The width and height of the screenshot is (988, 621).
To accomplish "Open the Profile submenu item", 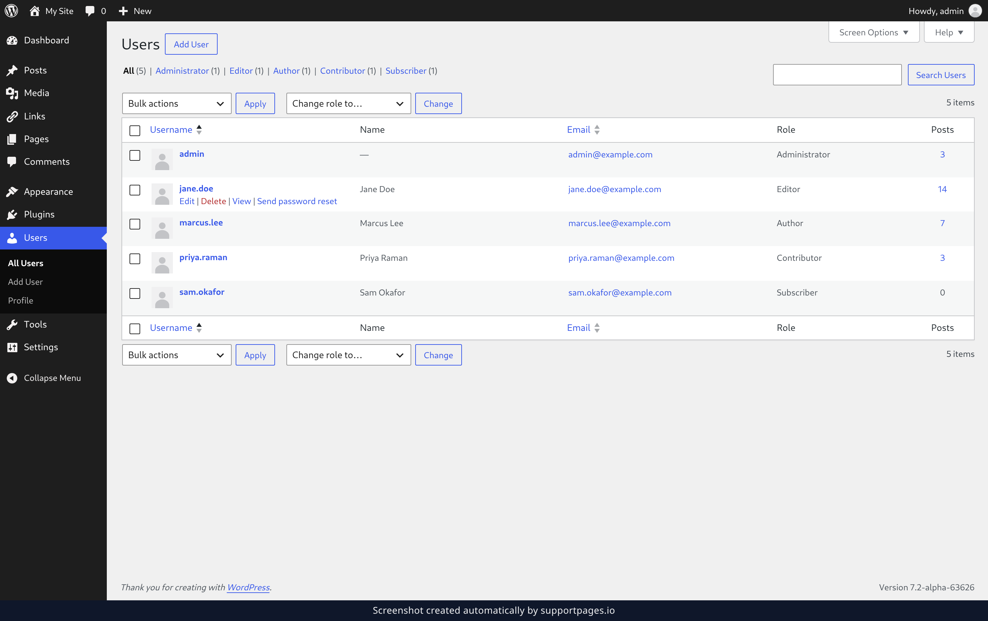I will pyautogui.click(x=20, y=300).
